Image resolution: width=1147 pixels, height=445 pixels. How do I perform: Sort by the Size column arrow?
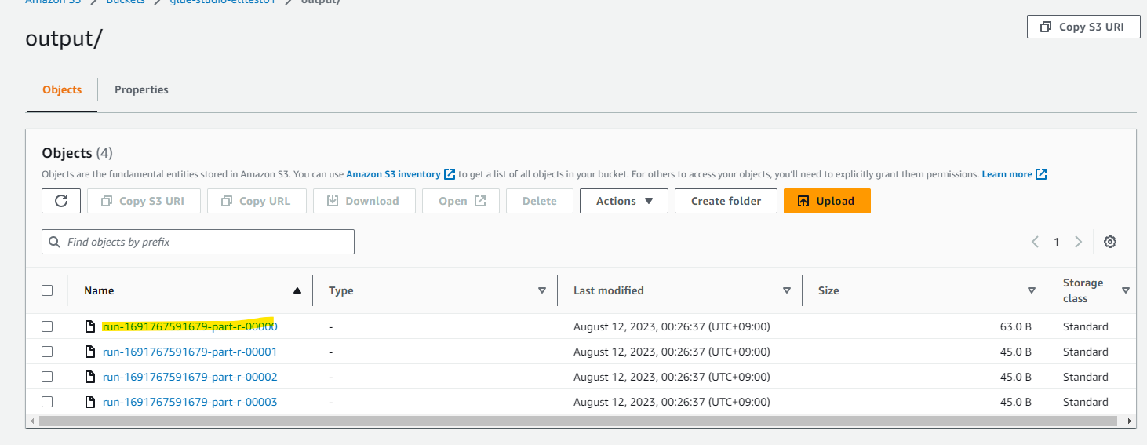pyautogui.click(x=1032, y=290)
